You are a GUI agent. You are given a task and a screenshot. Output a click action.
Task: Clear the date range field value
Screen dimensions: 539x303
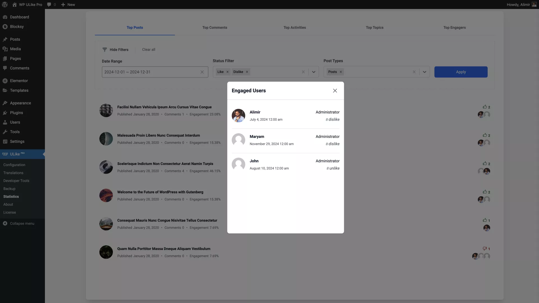click(202, 72)
